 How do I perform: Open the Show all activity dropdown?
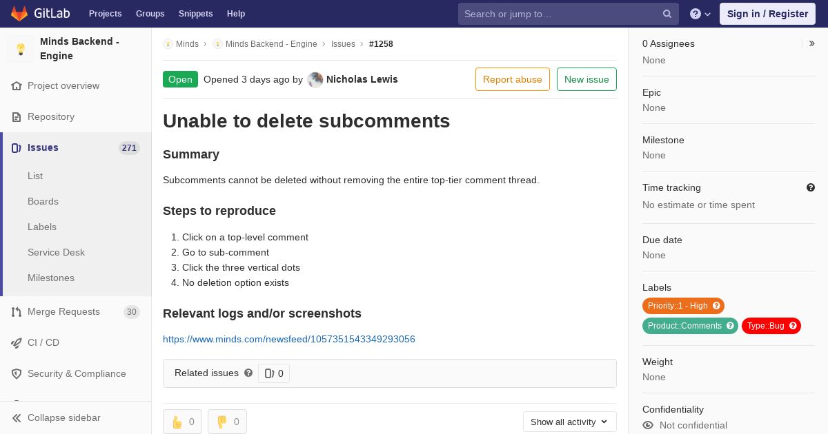tap(570, 422)
